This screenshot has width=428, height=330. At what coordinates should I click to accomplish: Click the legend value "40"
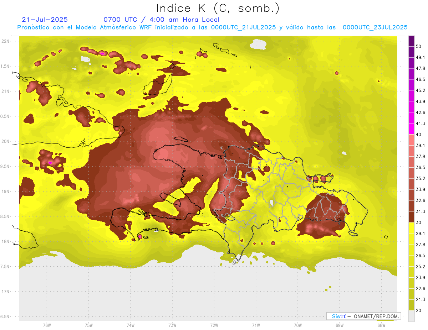pos(419,135)
